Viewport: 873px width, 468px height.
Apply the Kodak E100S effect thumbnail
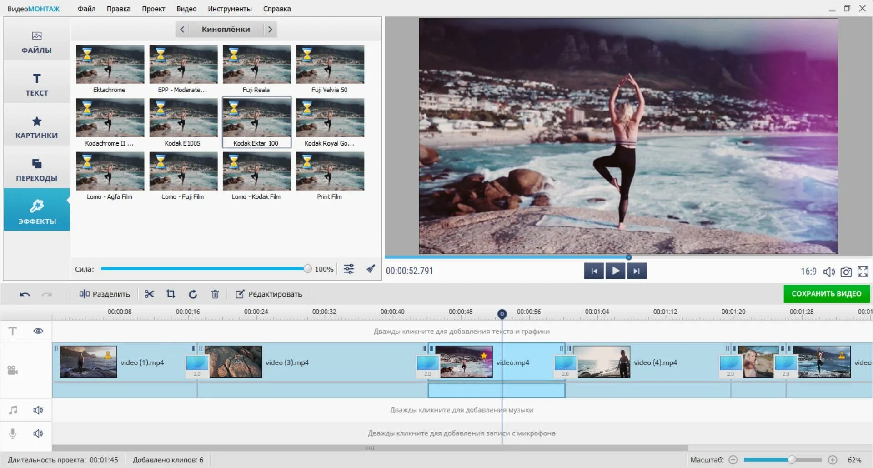[183, 118]
